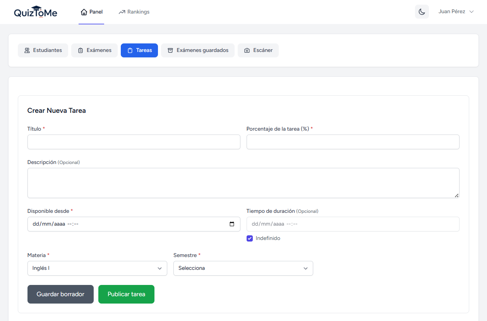Viewport: 487px width, 321px height.
Task: Uncheck the Indefinido checkbox
Action: [x=250, y=238]
